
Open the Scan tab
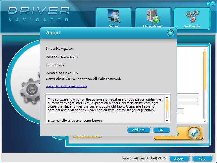click(x=113, y=17)
